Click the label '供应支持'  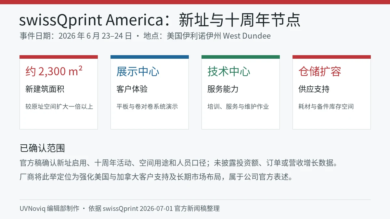(x=314, y=89)
